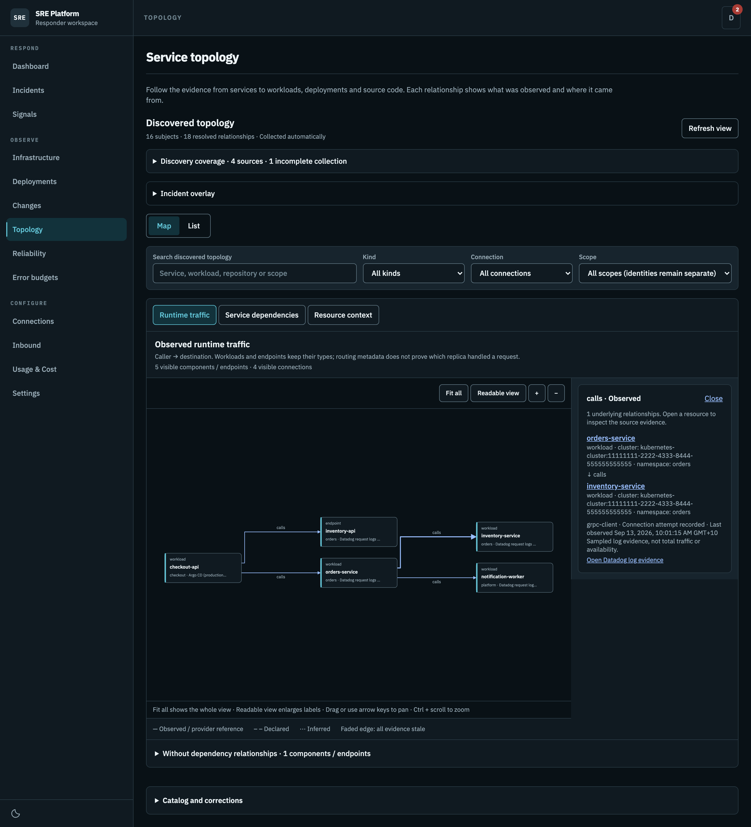Click 'Responder workspace' subtitle

(66, 23)
